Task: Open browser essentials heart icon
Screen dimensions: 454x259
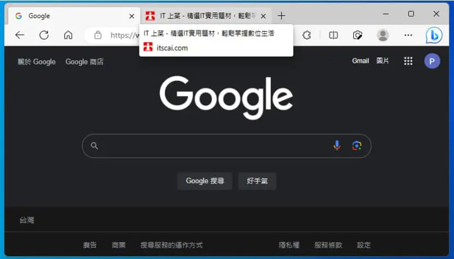Action: 358,35
